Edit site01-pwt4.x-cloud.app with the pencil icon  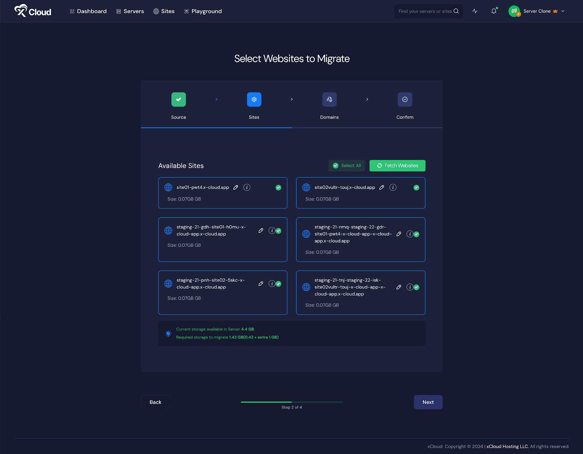point(235,187)
